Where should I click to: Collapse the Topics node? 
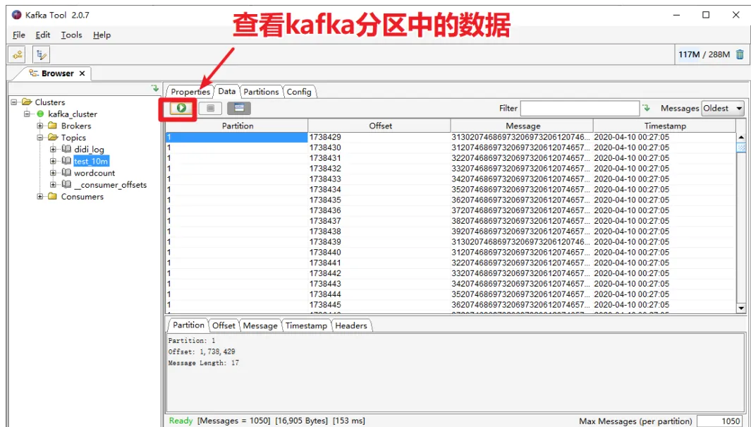coord(40,138)
